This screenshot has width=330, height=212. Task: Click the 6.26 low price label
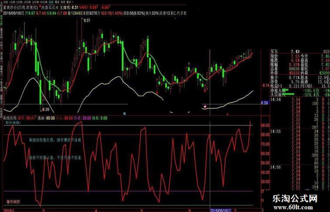(x=46, y=109)
